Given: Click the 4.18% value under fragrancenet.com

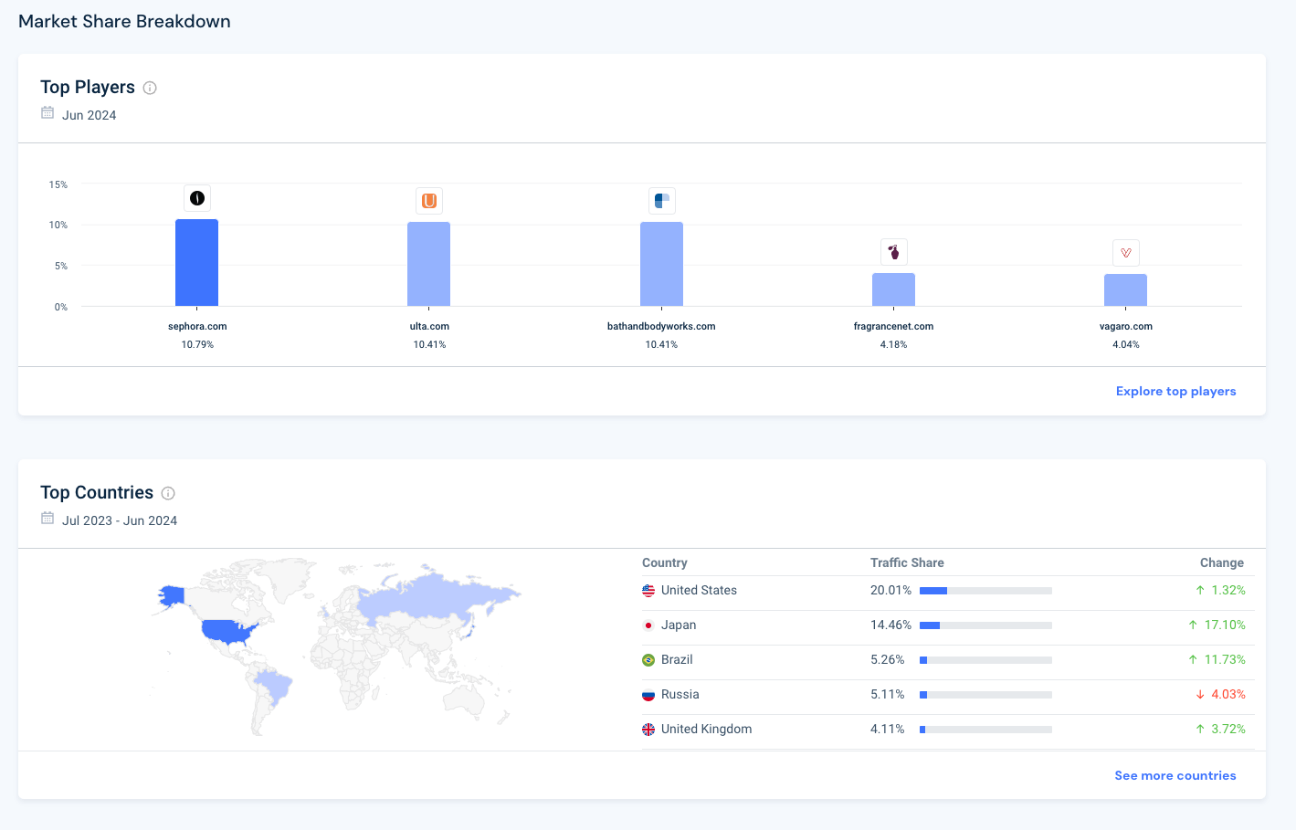Looking at the screenshot, I should tap(894, 344).
